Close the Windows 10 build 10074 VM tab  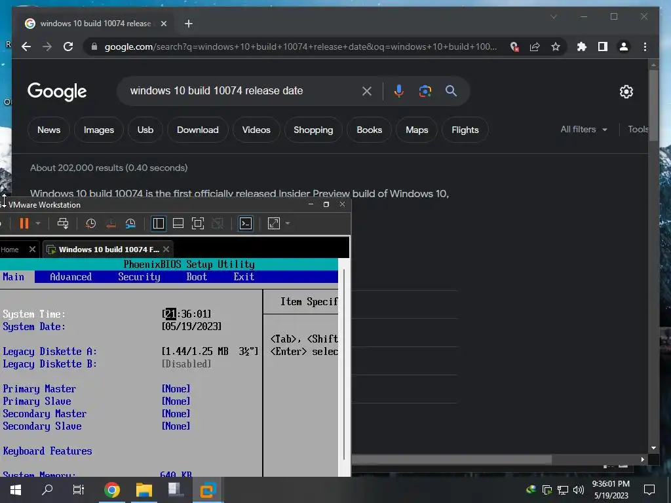pyautogui.click(x=166, y=249)
